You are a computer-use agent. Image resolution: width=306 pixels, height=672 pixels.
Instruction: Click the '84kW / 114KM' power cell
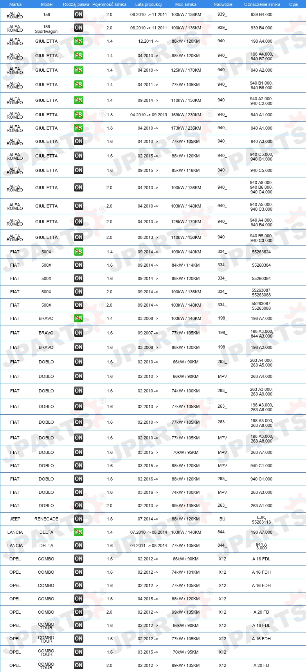[186, 265]
